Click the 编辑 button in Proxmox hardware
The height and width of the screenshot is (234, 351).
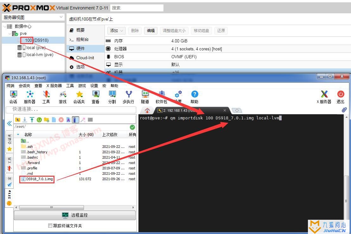pyautogui.click(x=151, y=31)
